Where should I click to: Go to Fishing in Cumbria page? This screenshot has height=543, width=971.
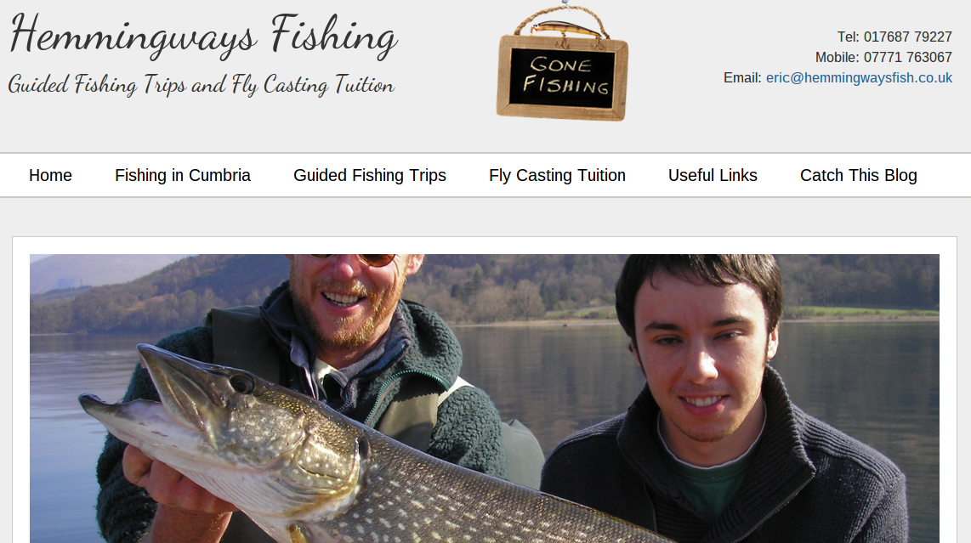183,176
